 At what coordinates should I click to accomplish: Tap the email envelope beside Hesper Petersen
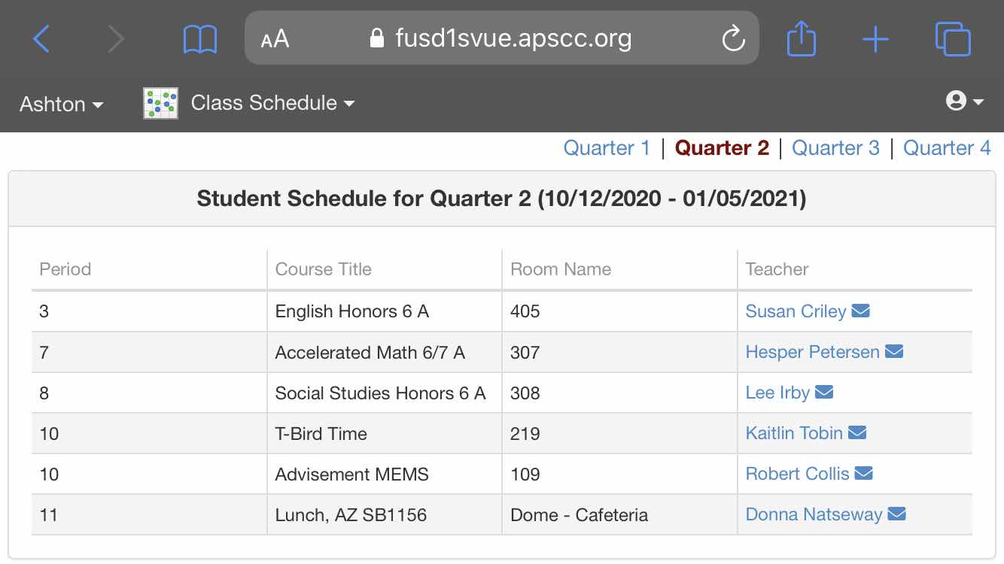pos(894,351)
